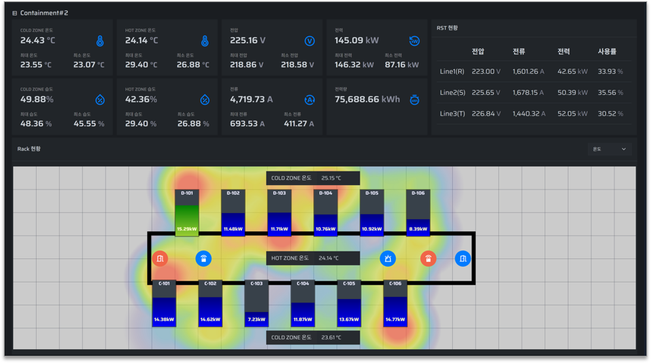Click rack D-106 with 8.39kW
The image size is (651, 363).
pyautogui.click(x=418, y=212)
